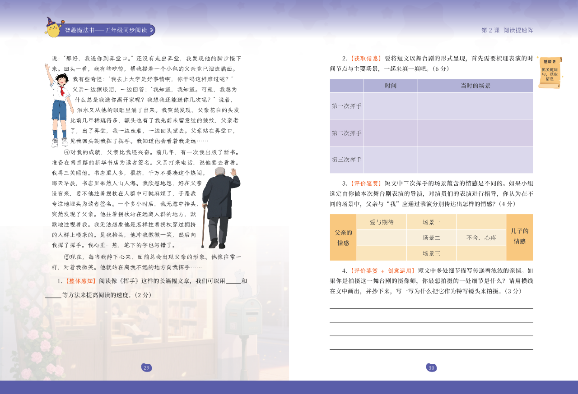Click the 【获取信息】 tag in question 2

tap(366, 59)
